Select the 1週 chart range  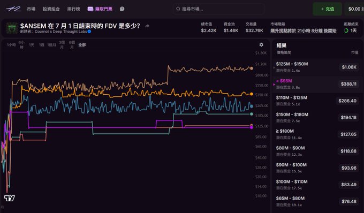[x=42, y=45]
